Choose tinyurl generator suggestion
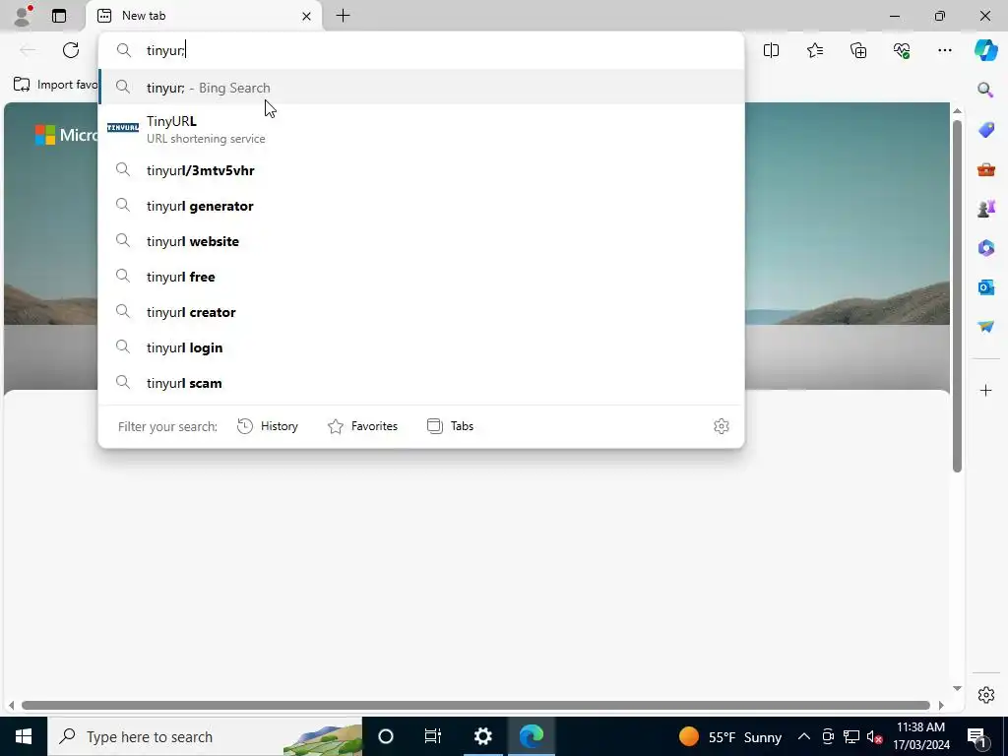Viewport: 1008px width, 756px height. pyautogui.click(x=421, y=206)
